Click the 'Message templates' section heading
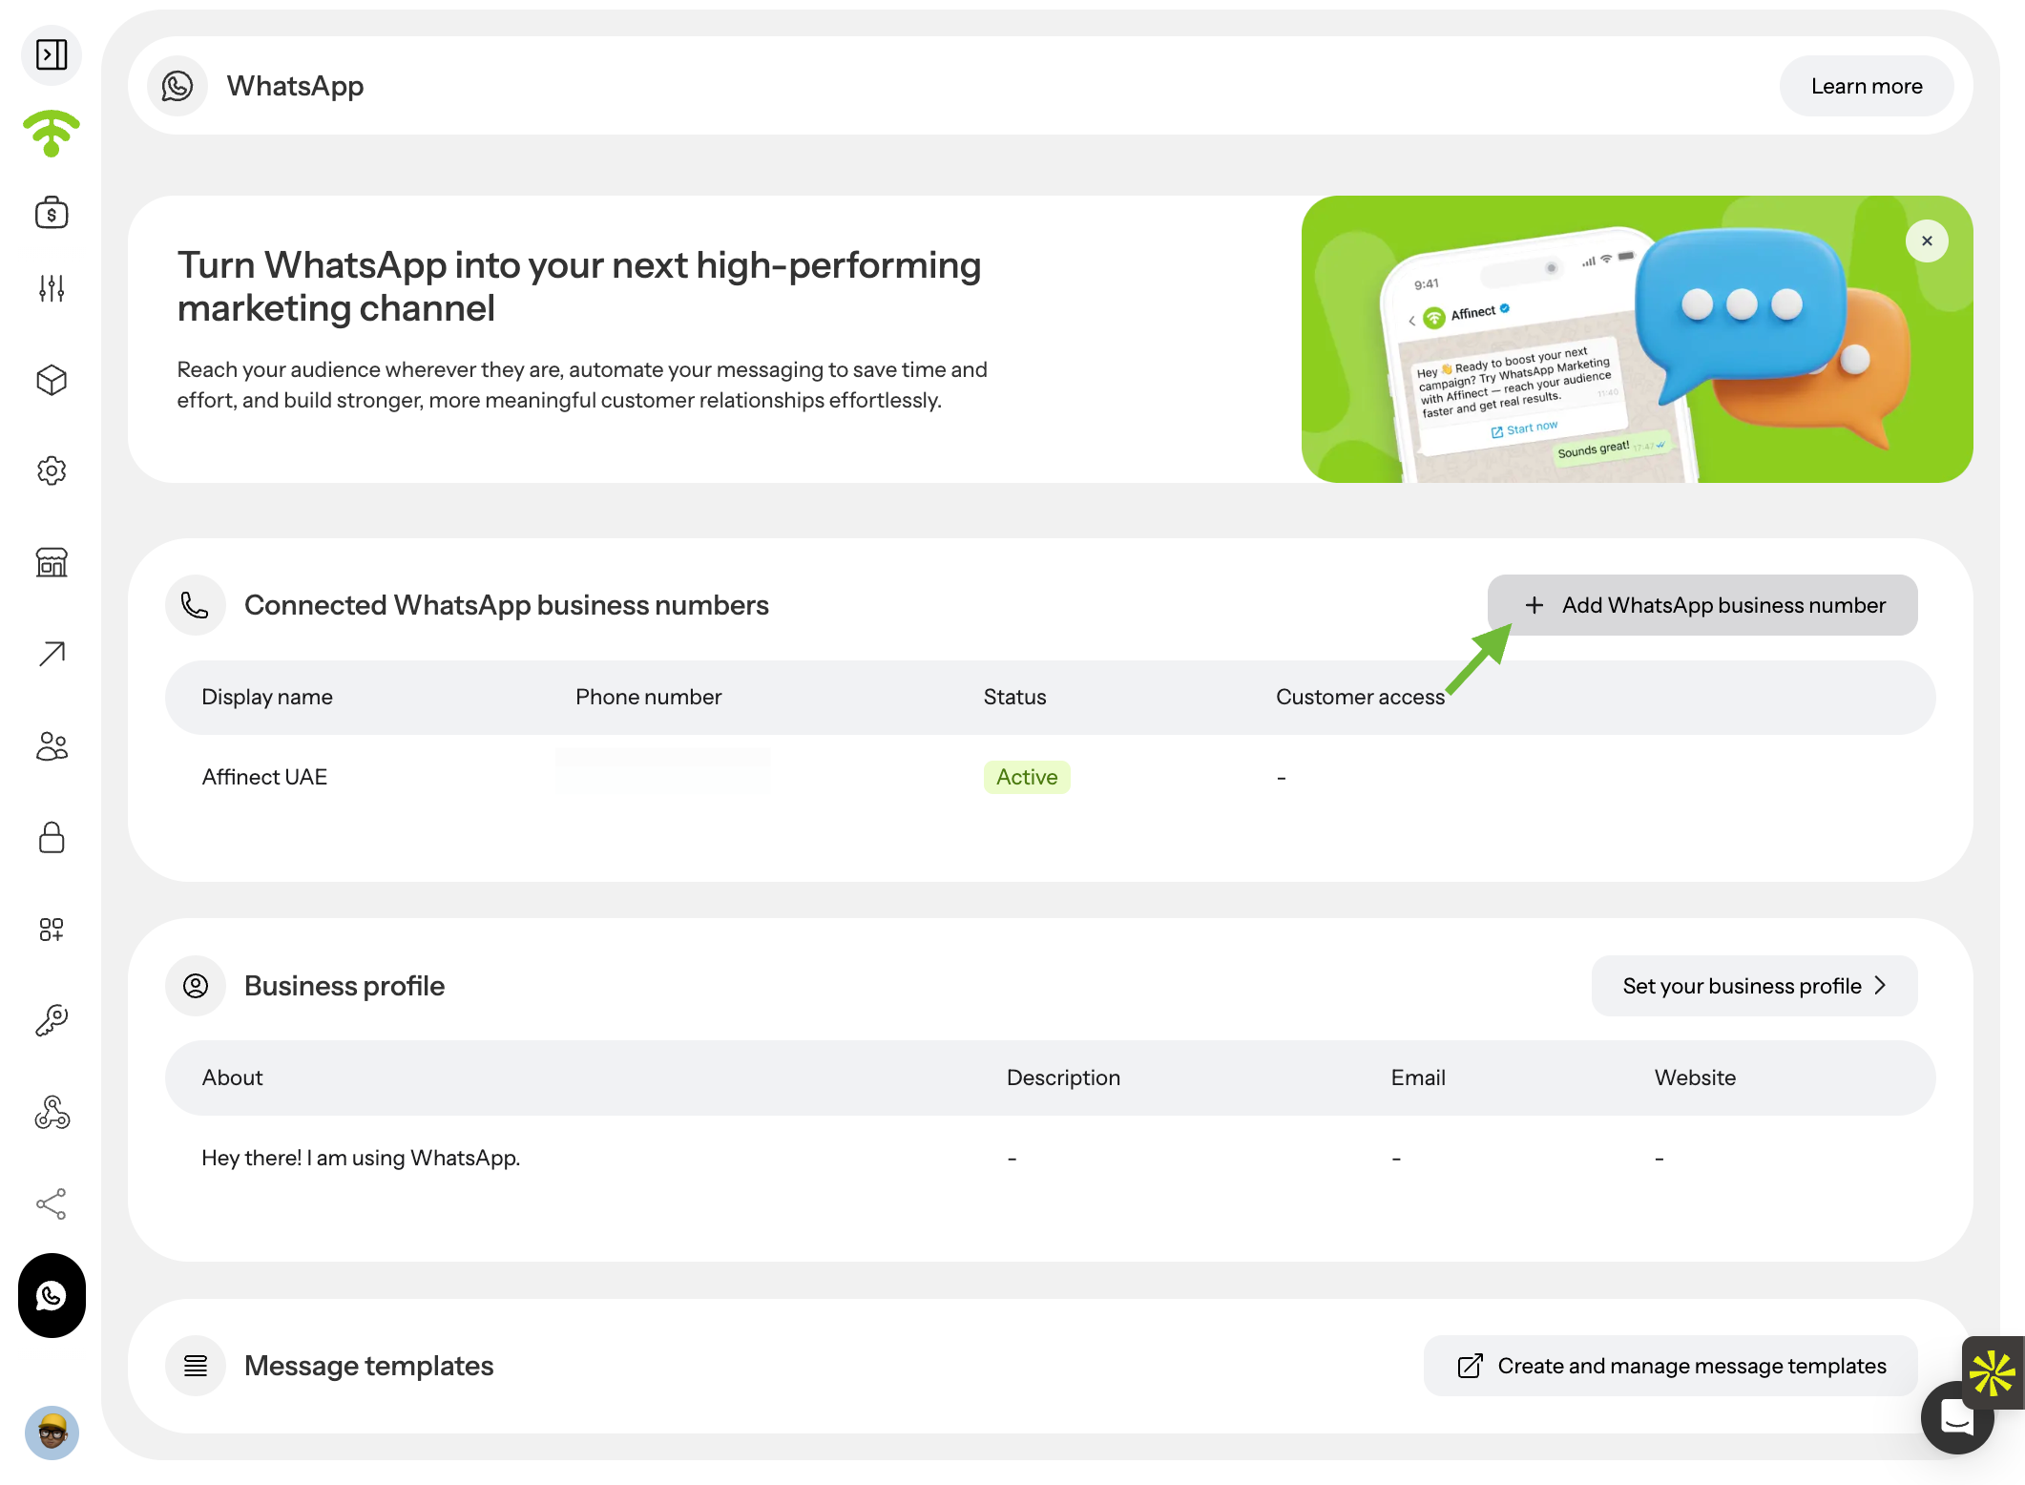The height and width of the screenshot is (1485, 2025). tap(368, 1366)
